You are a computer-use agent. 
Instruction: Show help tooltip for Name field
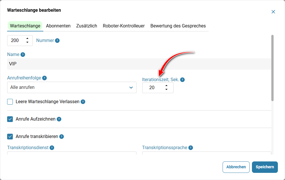click(23, 55)
